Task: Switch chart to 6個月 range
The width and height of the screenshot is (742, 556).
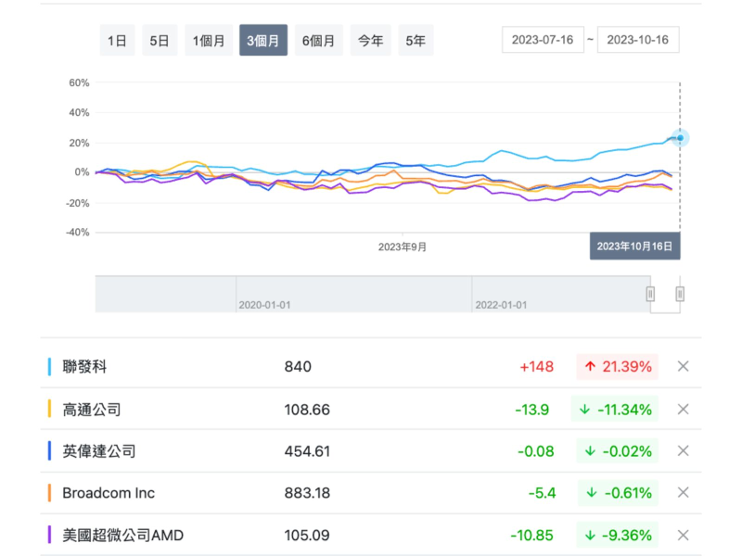Action: 318,41
